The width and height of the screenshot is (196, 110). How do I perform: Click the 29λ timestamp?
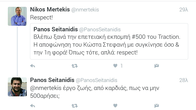(183, 10)
